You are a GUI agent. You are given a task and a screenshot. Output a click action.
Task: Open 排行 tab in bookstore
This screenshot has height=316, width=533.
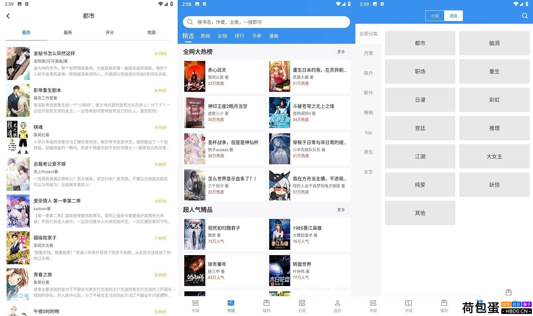240,36
